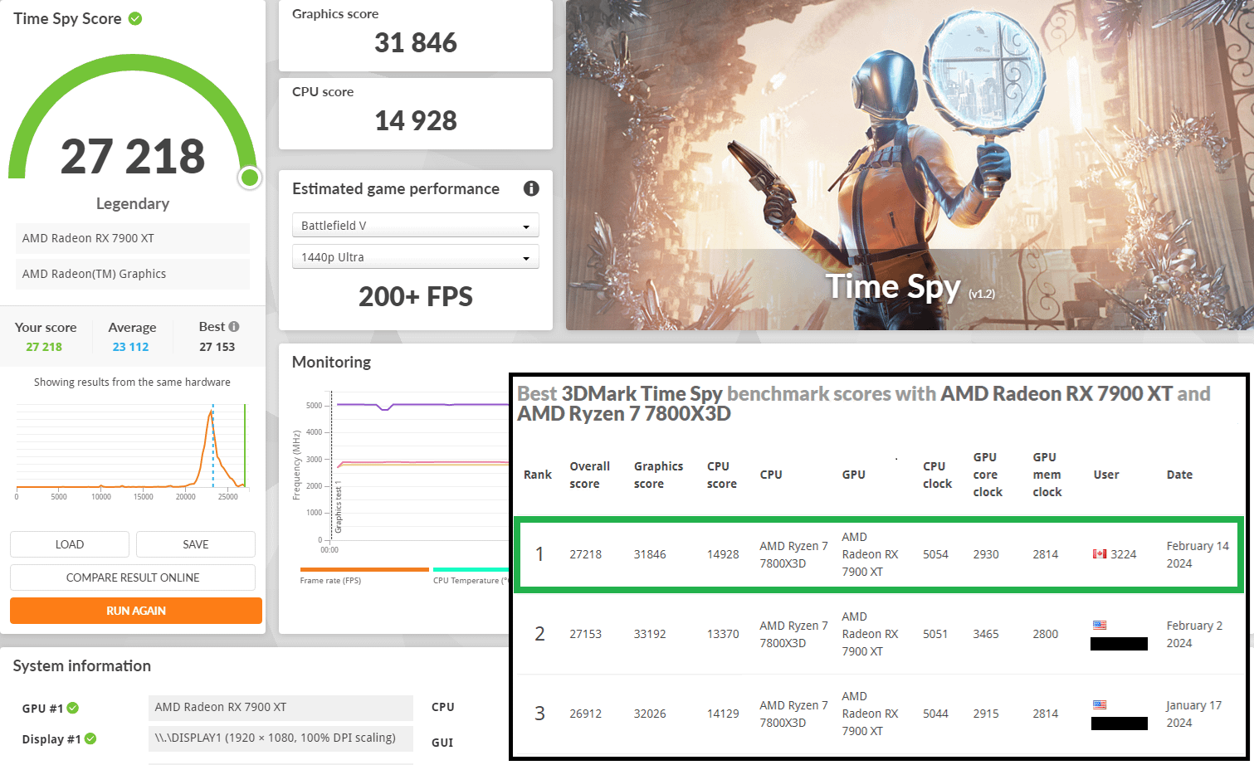Click the Graphics score value 31 846
1254x765 pixels.
tap(416, 42)
